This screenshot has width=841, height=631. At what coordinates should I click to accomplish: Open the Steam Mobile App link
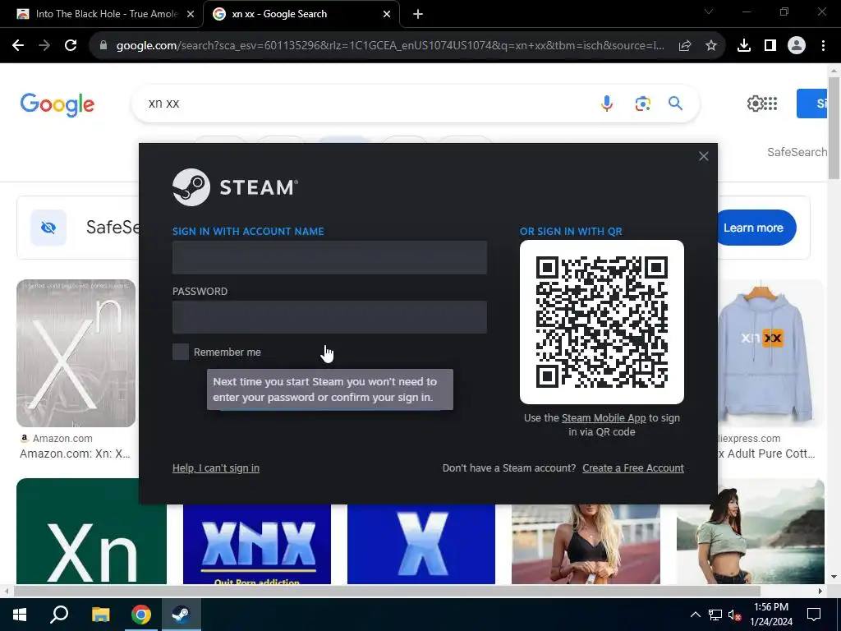(604, 418)
